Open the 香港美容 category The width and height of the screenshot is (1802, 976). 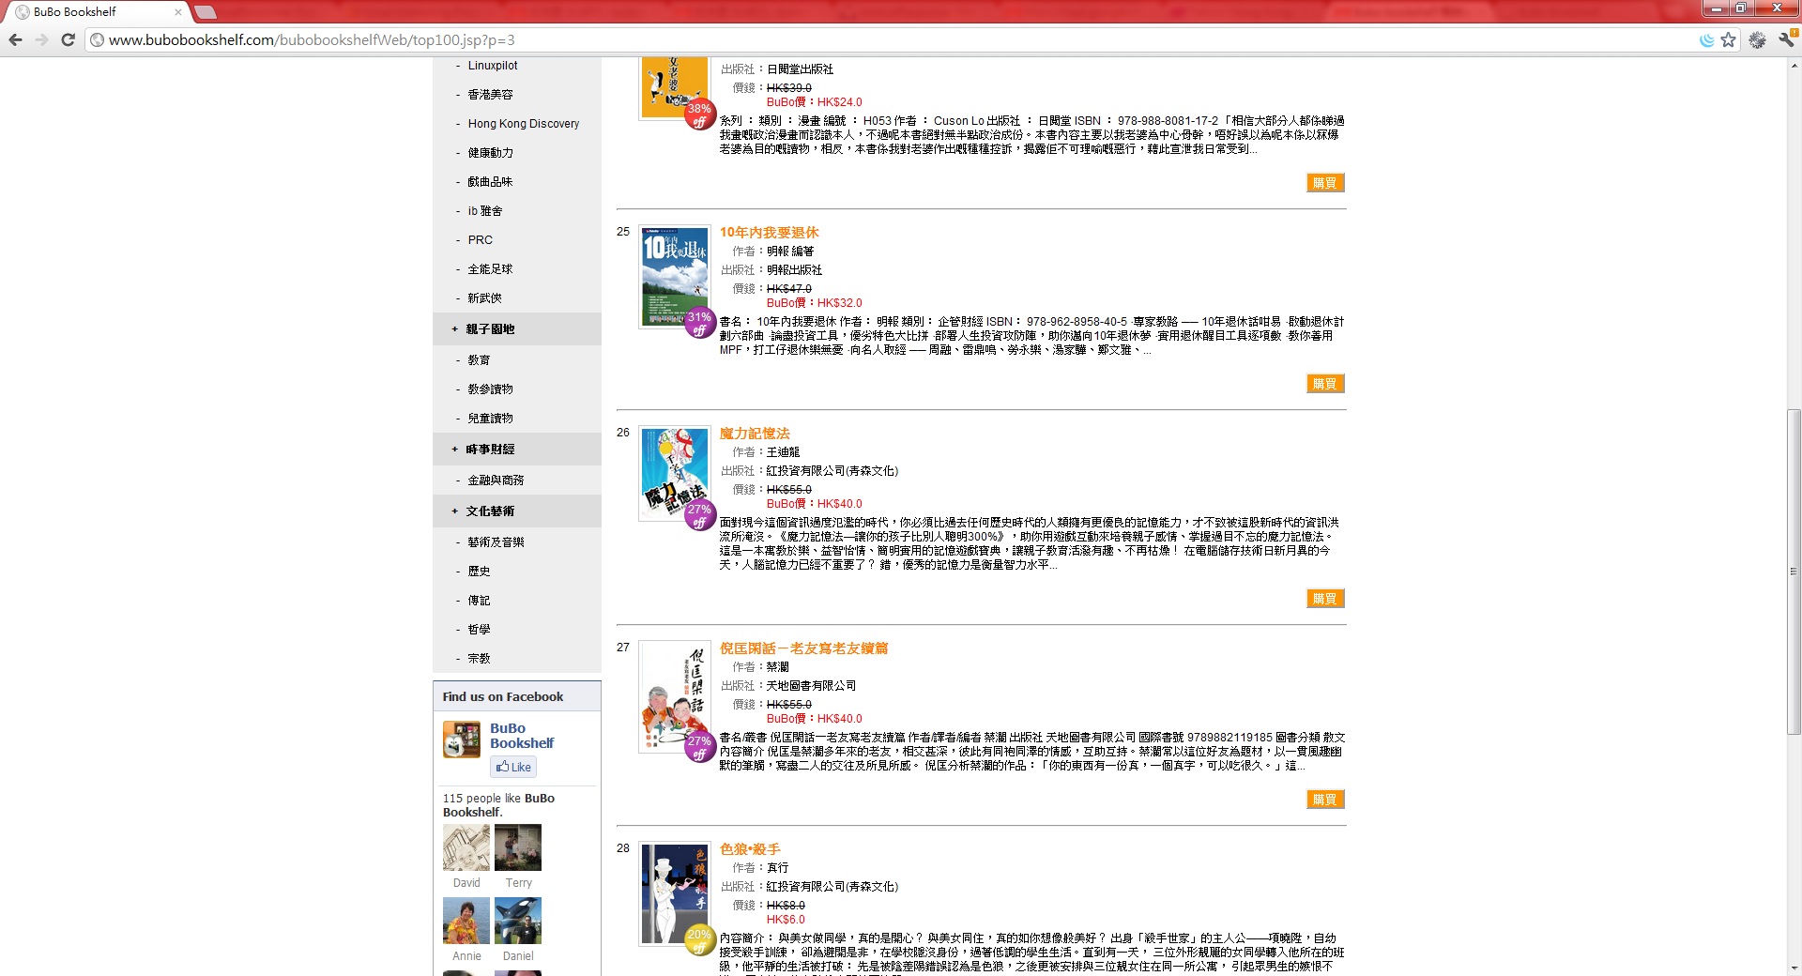[x=490, y=95]
